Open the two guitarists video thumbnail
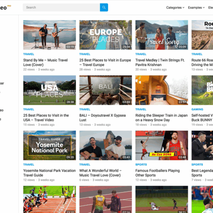213x213 pixels. click(x=106, y=146)
